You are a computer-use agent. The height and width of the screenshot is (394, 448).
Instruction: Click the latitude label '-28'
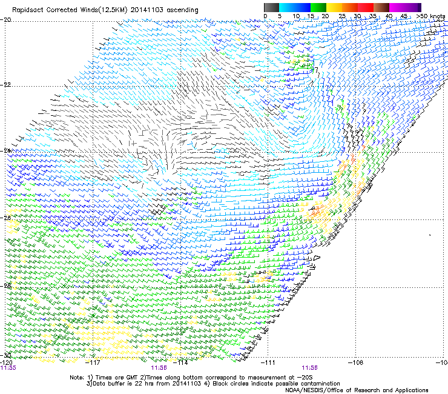pos(5,285)
